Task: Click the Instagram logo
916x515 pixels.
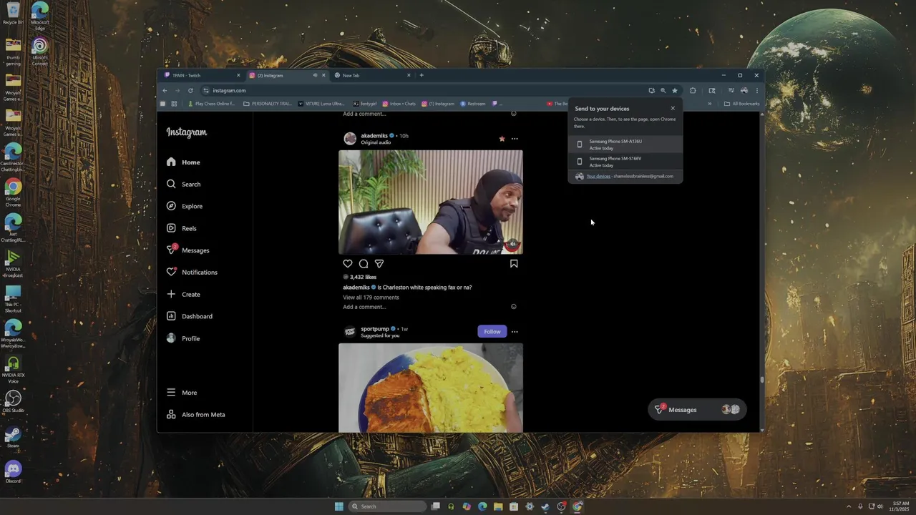Action: point(187,132)
